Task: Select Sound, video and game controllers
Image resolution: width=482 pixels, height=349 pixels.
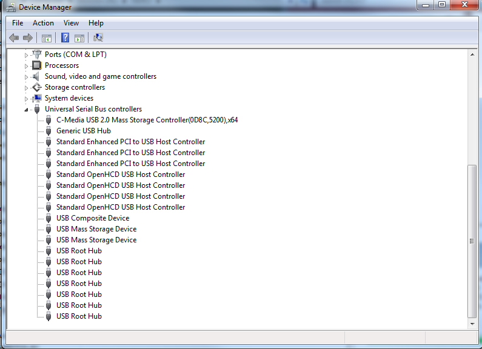Action: tap(101, 76)
